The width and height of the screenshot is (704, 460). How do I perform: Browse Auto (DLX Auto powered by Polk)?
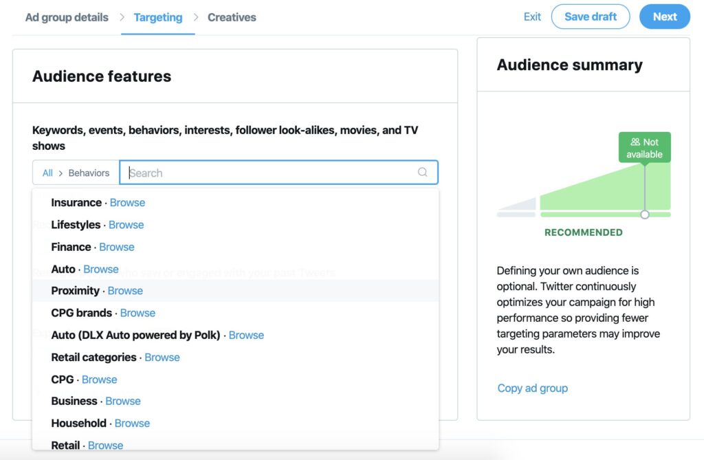tap(247, 335)
